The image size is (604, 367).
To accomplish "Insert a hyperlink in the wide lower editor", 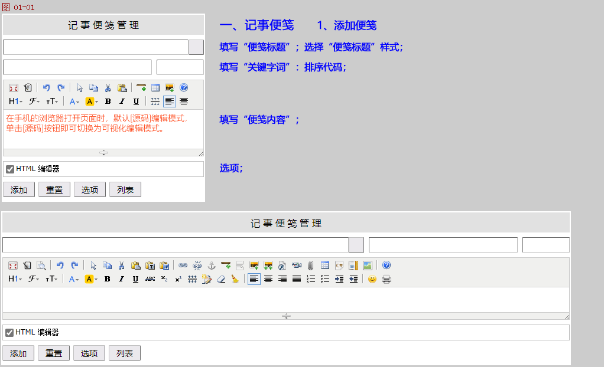I will (183, 266).
